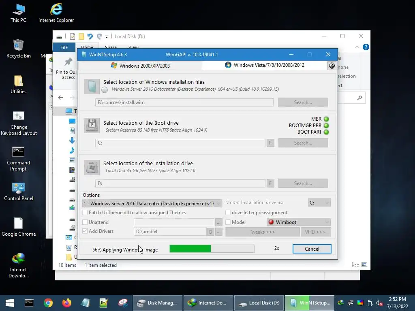The height and width of the screenshot is (311, 415).
Task: Collapse Explorer ribbon chevron
Action: (357, 47)
